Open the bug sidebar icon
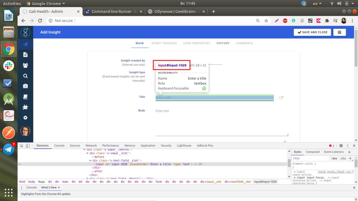Screen dimensions: 358x201 [x=25, y=107]
